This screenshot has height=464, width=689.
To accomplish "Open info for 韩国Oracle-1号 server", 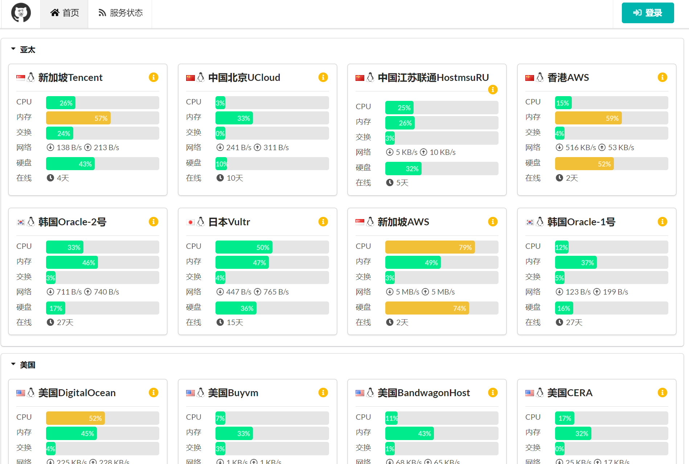I will tap(663, 222).
